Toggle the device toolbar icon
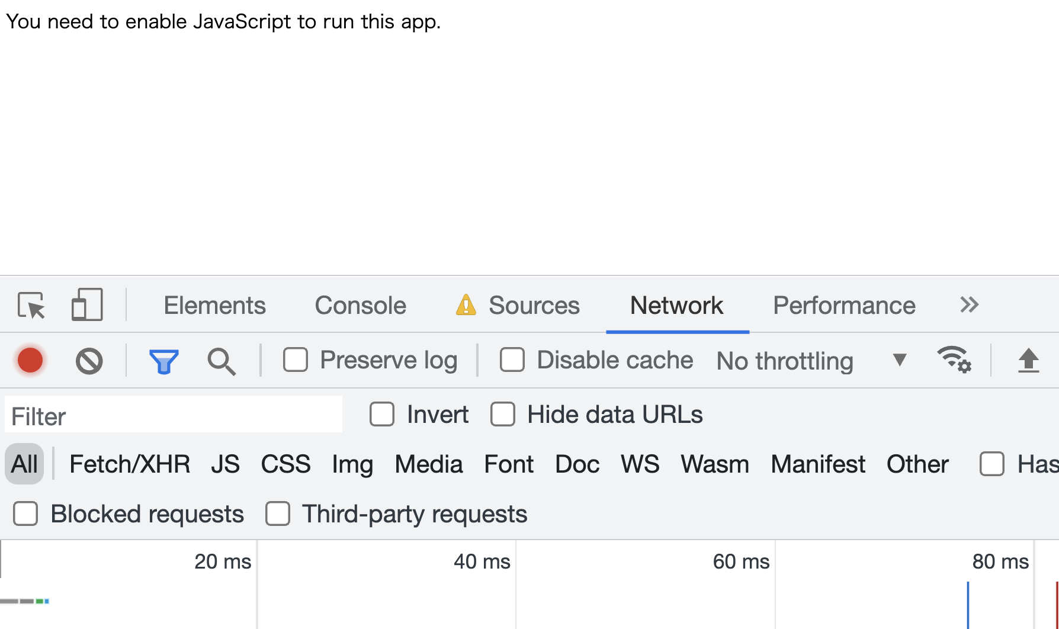This screenshot has width=1059, height=629. (x=87, y=304)
